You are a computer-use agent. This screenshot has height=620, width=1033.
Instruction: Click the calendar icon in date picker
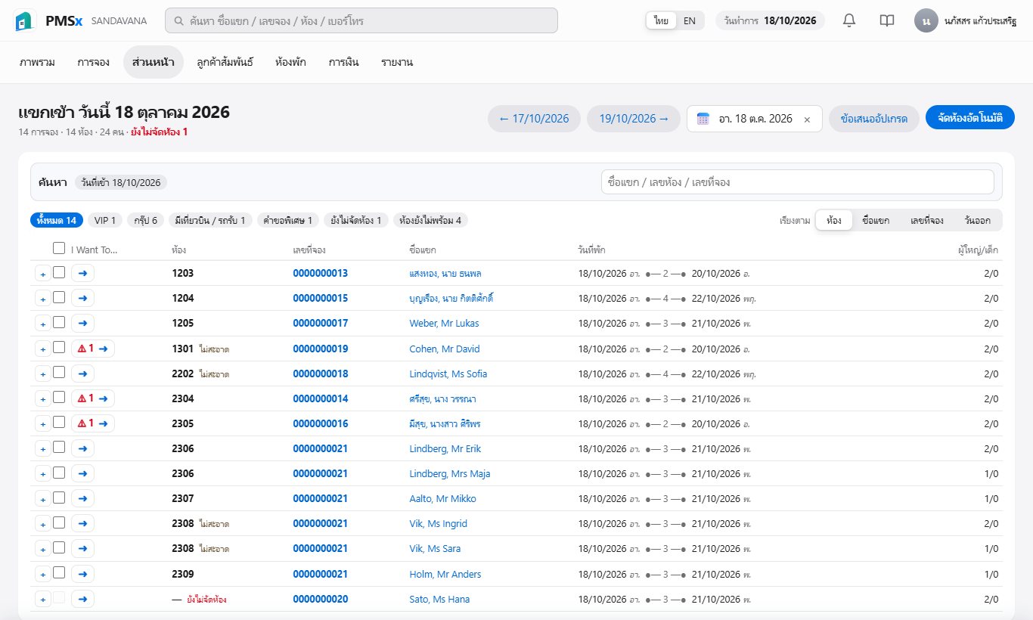(x=703, y=119)
